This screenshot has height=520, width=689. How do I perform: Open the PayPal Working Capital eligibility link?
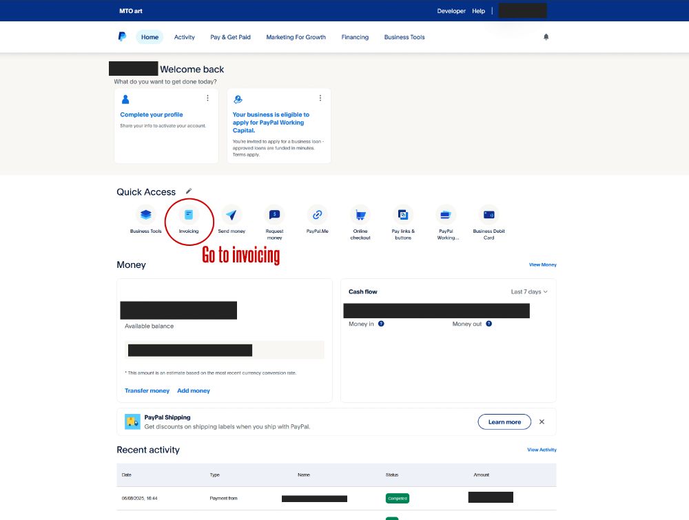(x=271, y=123)
